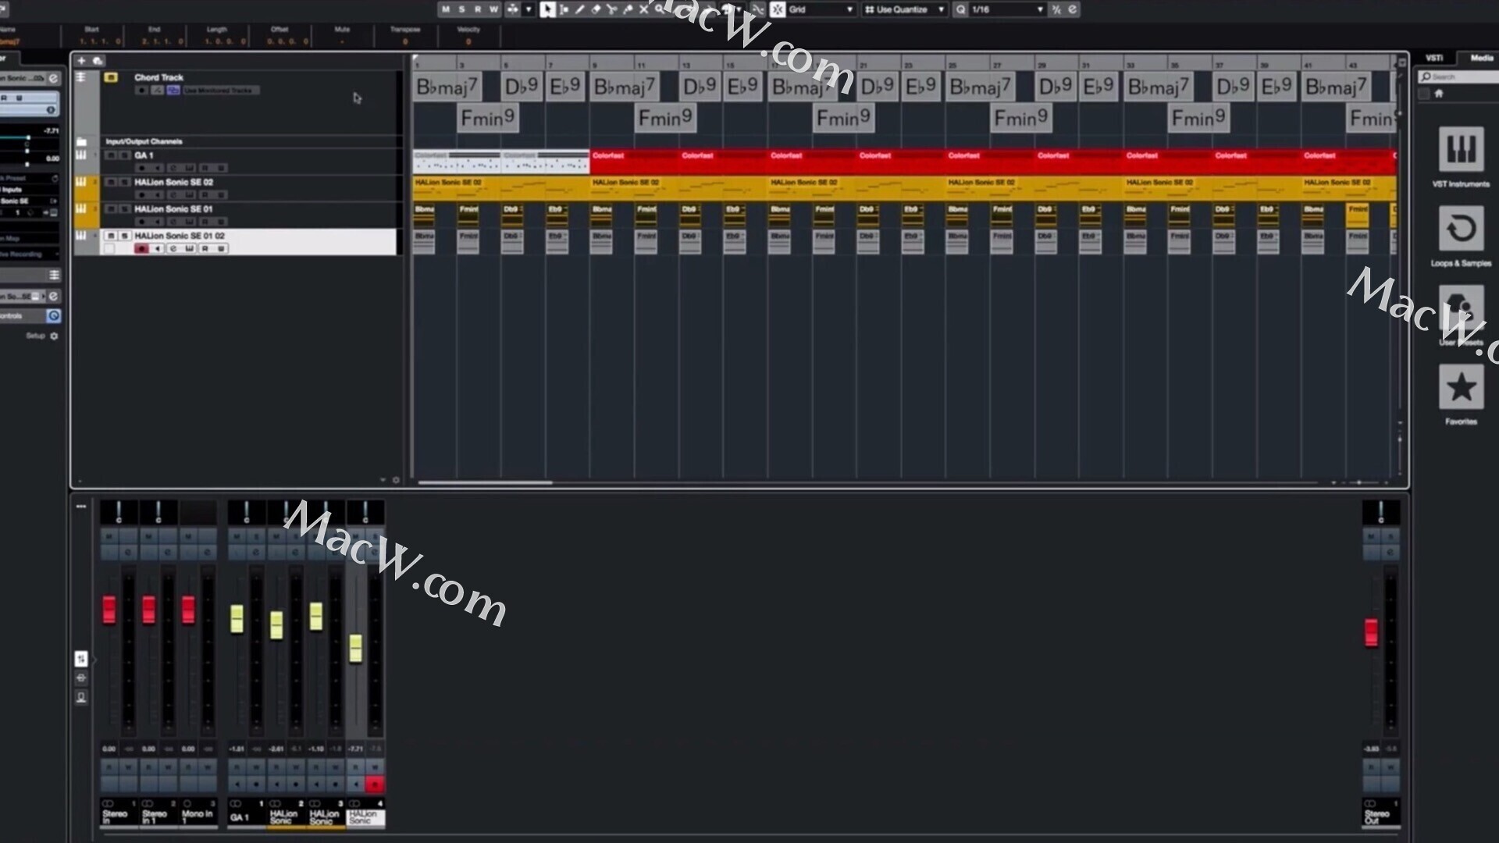Viewport: 1499px width, 843px height.
Task: Select the first Bbmaj7 chord event
Action: pos(447,87)
